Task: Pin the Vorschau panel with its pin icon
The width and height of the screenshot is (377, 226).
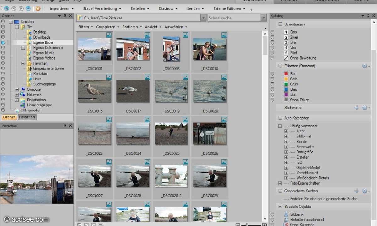Action: coord(65,126)
